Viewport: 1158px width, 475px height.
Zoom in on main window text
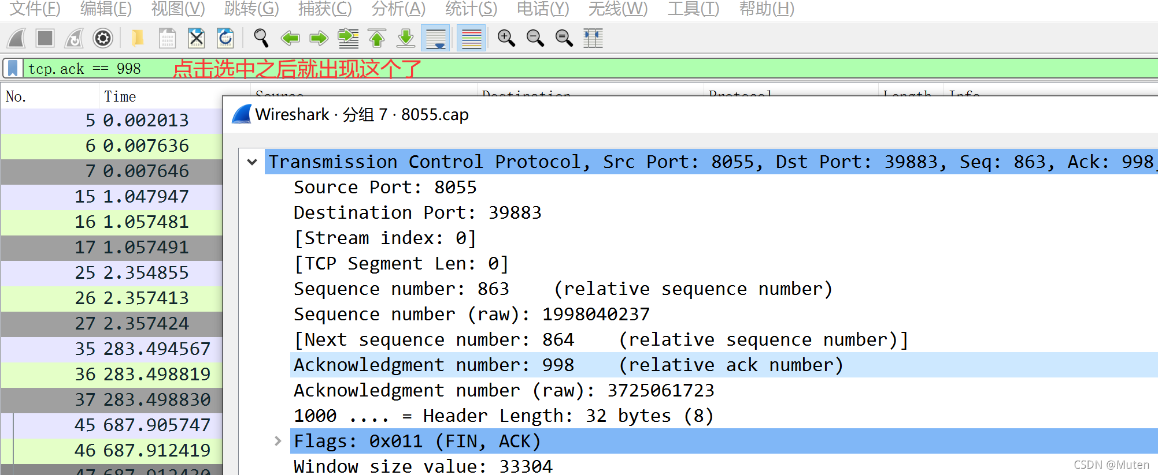coord(506,39)
